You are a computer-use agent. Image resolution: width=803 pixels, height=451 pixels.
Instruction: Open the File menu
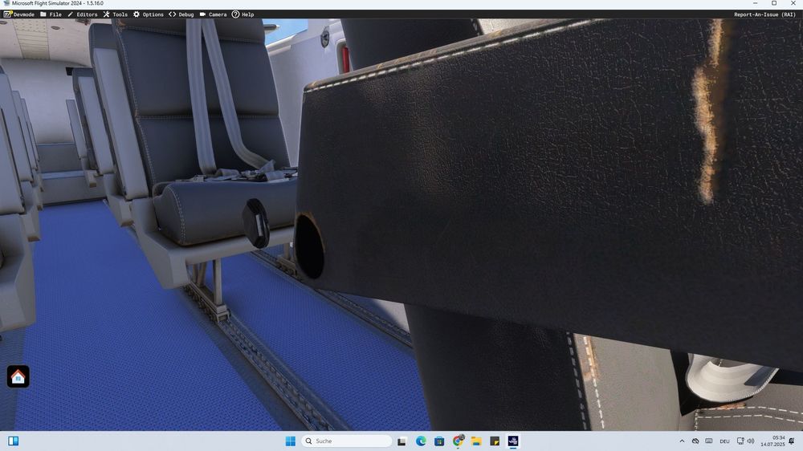(51, 14)
